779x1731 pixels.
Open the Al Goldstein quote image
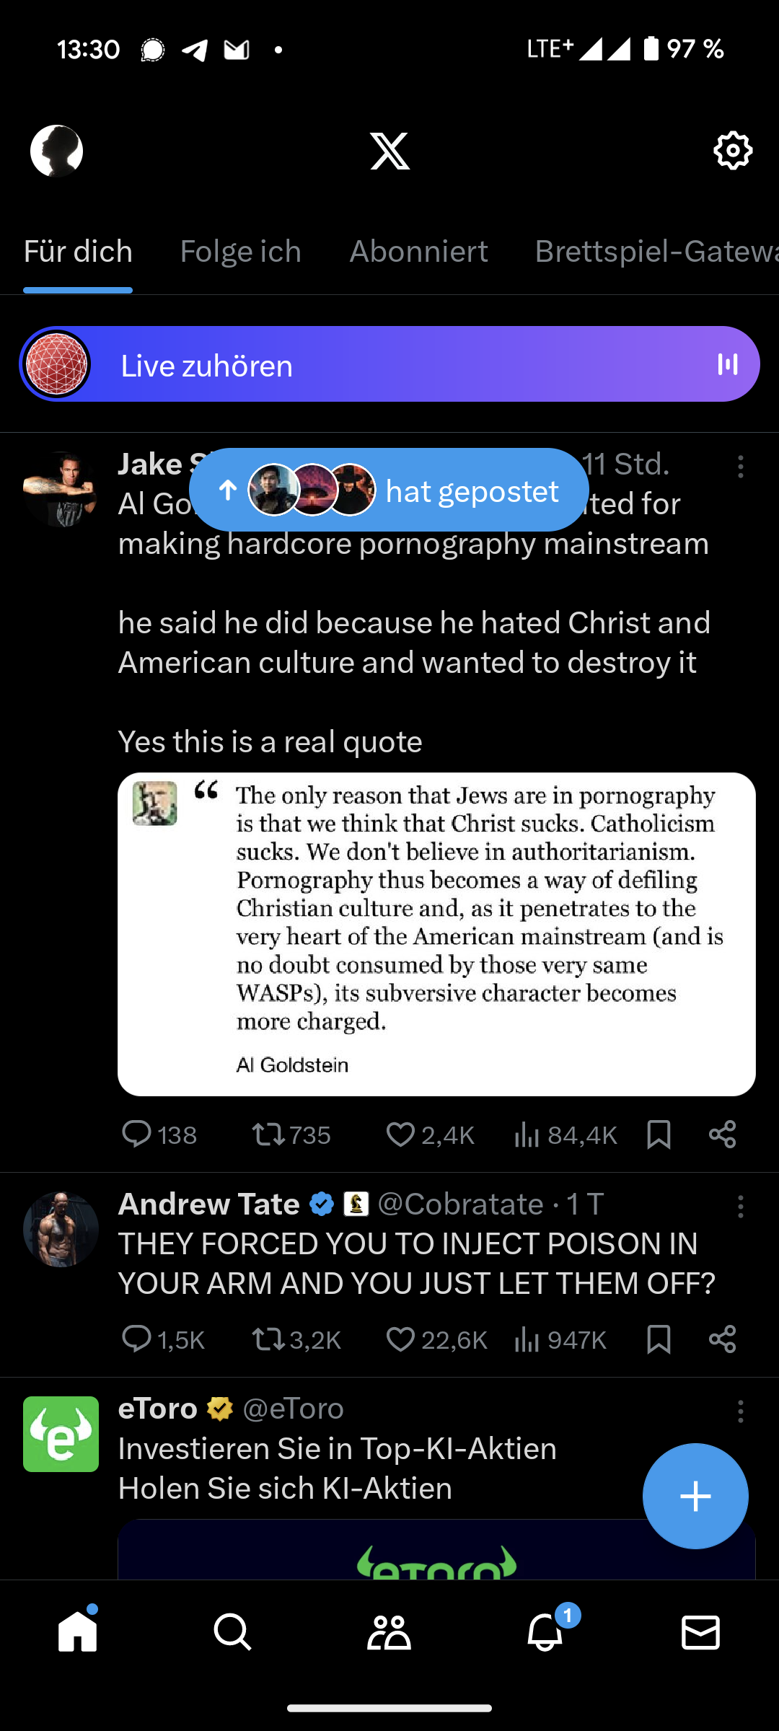436,934
